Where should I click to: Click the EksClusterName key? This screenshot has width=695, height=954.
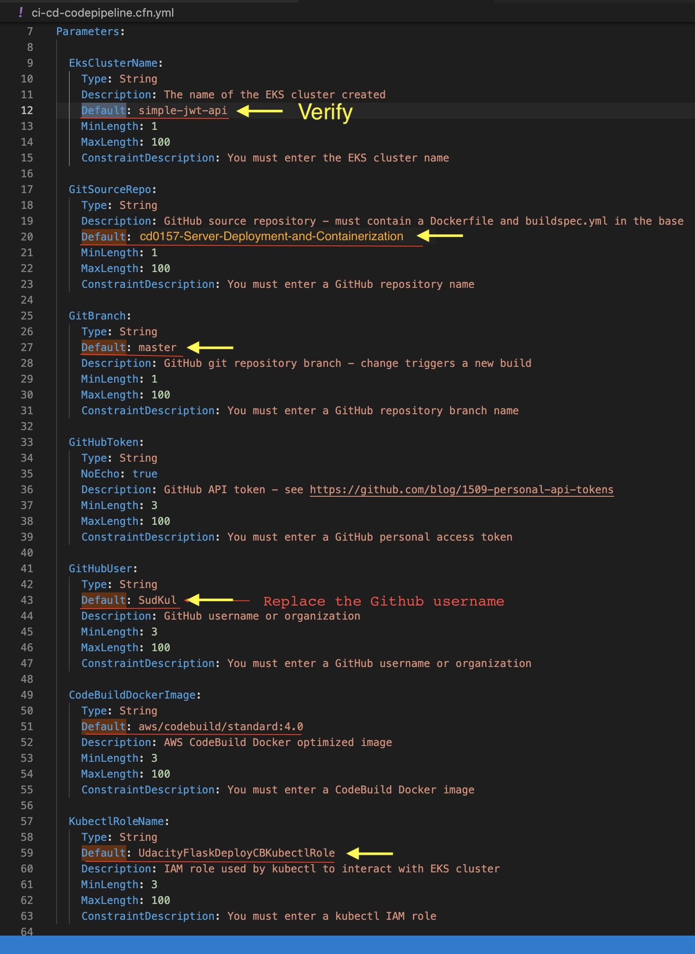click(113, 63)
